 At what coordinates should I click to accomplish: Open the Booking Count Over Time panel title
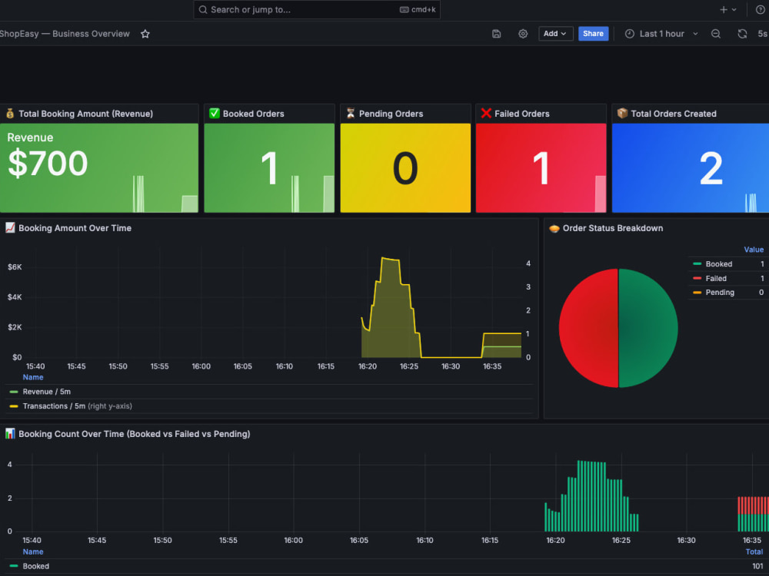pyautogui.click(x=135, y=434)
